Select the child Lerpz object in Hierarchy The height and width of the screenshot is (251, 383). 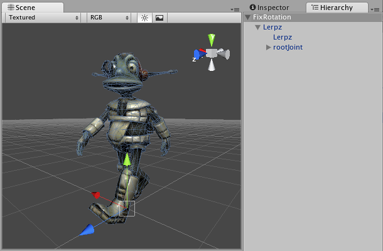[x=283, y=38]
